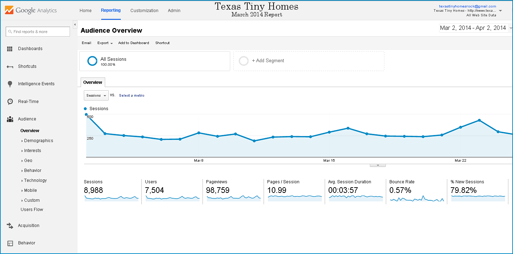Viewport: 513px width, 254px height.
Task: Go to the Home tab
Action: (x=86, y=11)
